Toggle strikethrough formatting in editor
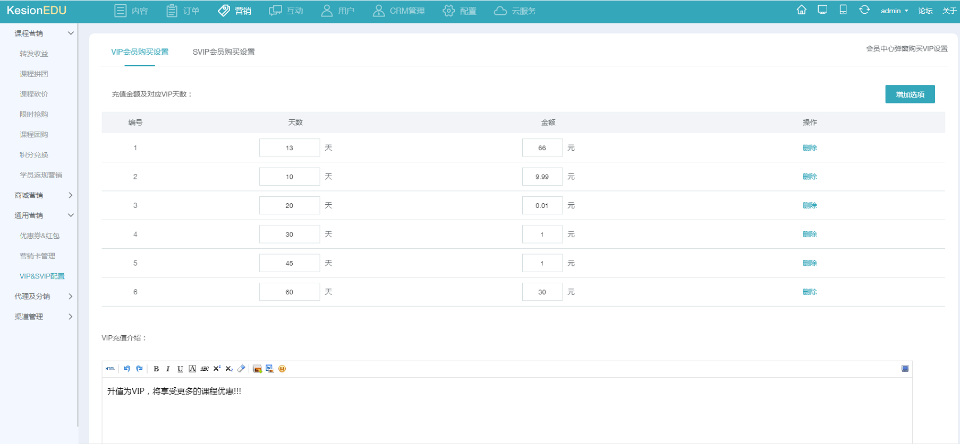960x444 pixels. tap(205, 369)
